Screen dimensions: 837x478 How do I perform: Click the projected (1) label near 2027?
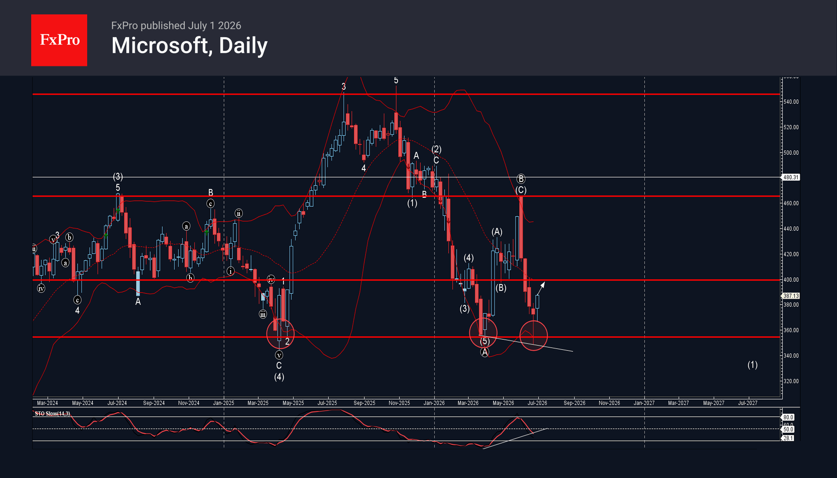coord(752,365)
